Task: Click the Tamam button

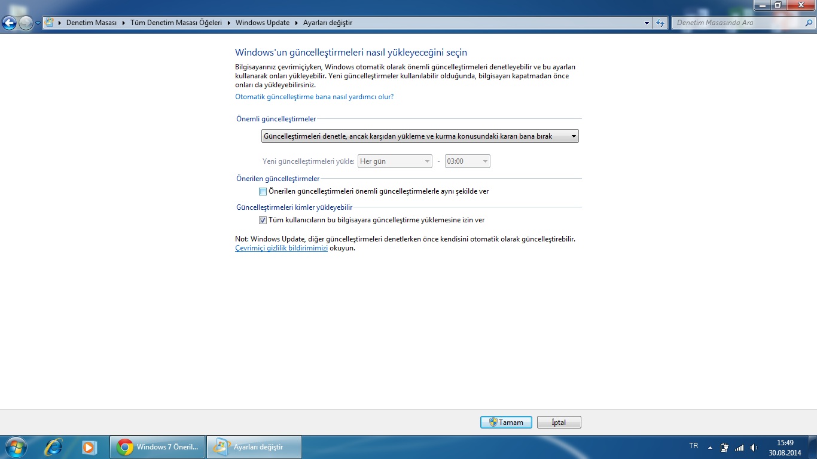Action: 506,422
